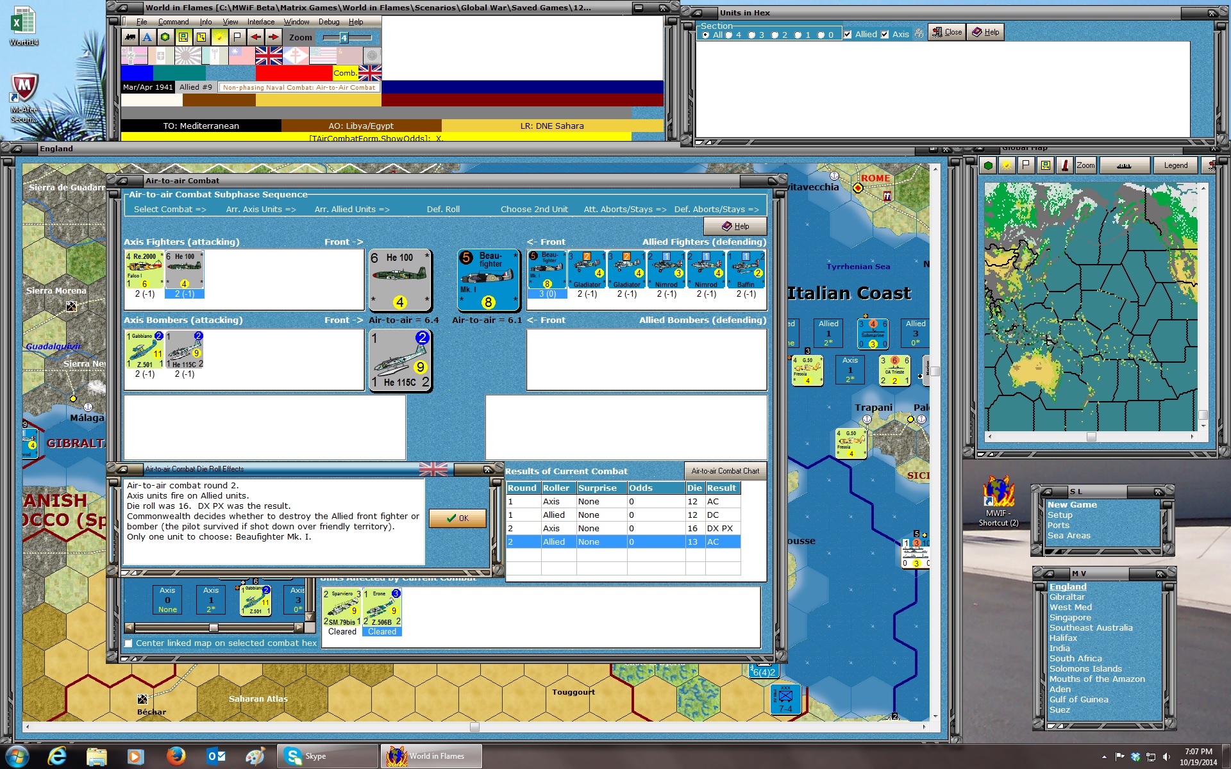Click the Comb. yellow phase indicator
The image size is (1231, 769).
(345, 73)
